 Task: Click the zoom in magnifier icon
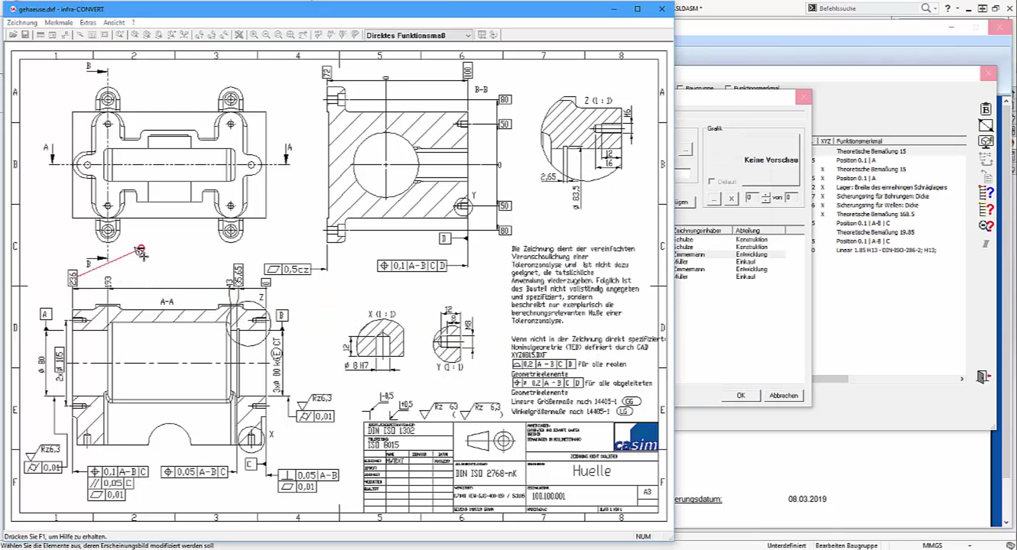tap(254, 35)
